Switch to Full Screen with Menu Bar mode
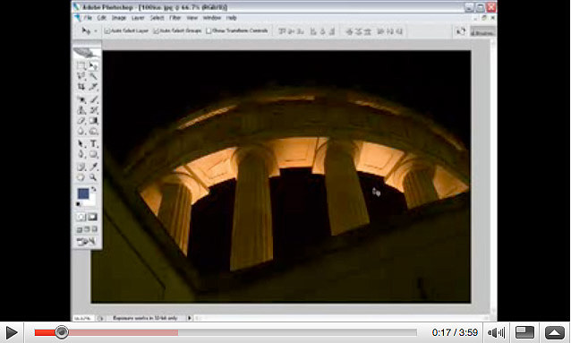This screenshot has height=343, width=571. click(x=87, y=229)
